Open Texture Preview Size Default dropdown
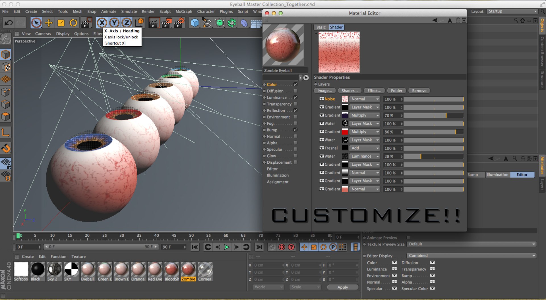Viewport: 546px width, 300px height. pos(471,244)
